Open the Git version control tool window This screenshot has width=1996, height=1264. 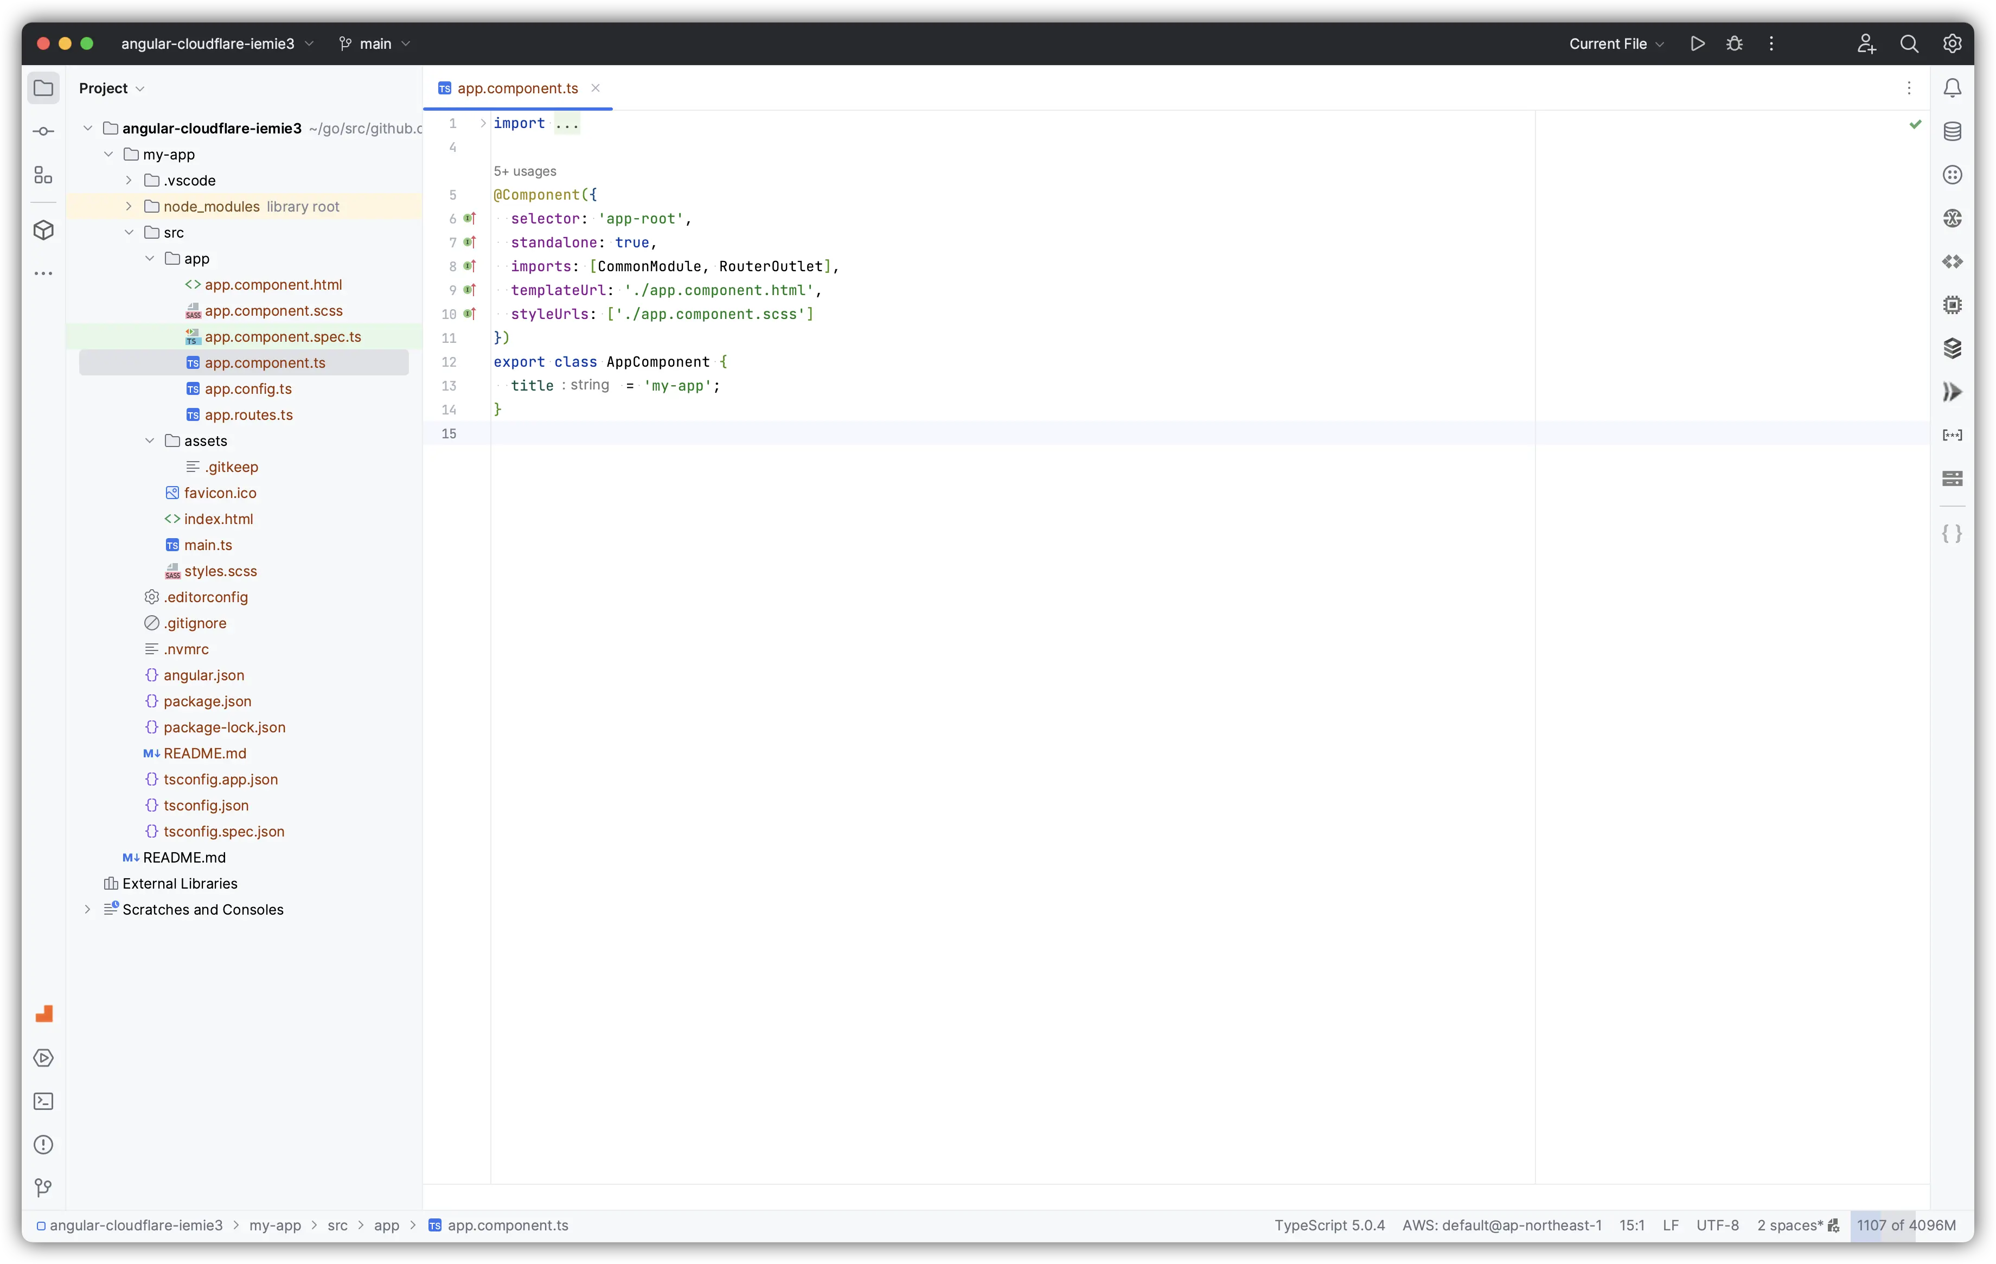pos(43,1188)
